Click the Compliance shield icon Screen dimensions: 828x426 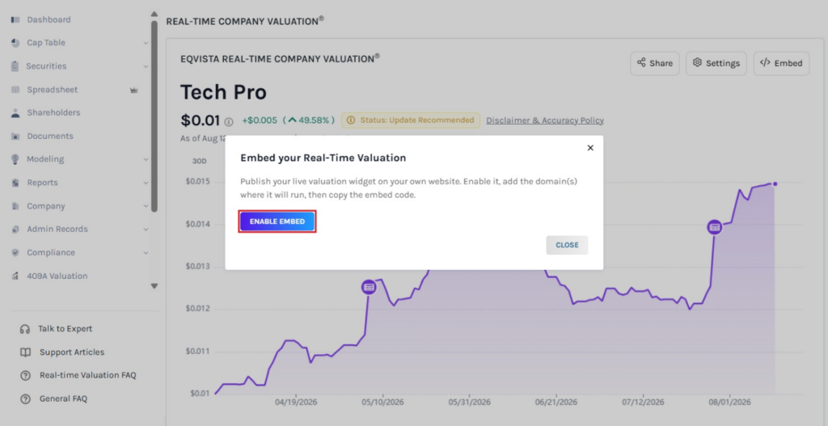click(x=15, y=252)
